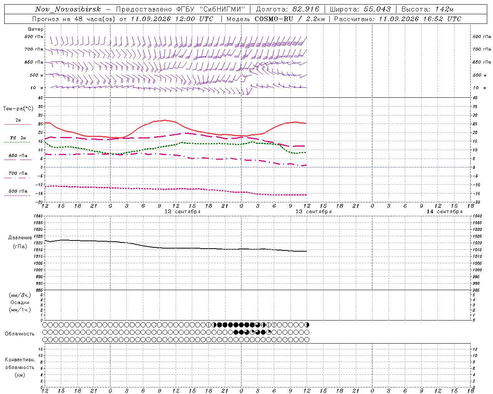The width and height of the screenshot is (493, 394).
Task: Click the left 500 м wind level label
Action: [37, 75]
